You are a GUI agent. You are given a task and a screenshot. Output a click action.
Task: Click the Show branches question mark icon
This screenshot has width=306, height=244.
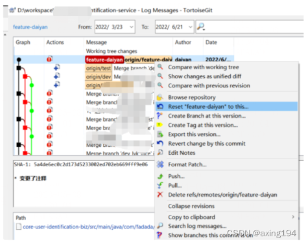pos(159,235)
